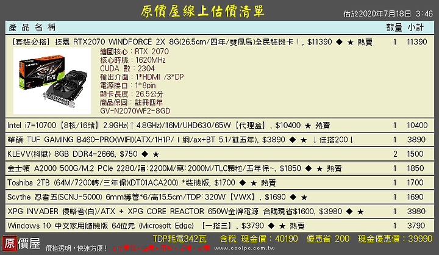Click the 原價屋 logo in footer
The image size is (439, 255).
[21, 243]
